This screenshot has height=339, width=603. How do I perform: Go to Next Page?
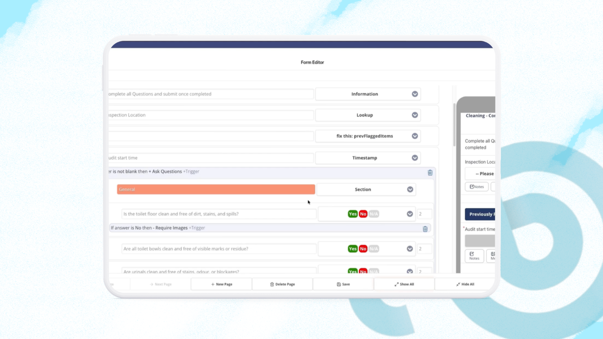pos(161,284)
